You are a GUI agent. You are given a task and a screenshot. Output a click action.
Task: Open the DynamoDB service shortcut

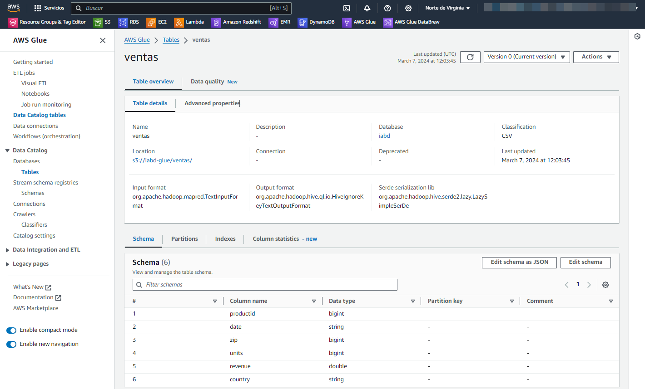pyautogui.click(x=316, y=22)
